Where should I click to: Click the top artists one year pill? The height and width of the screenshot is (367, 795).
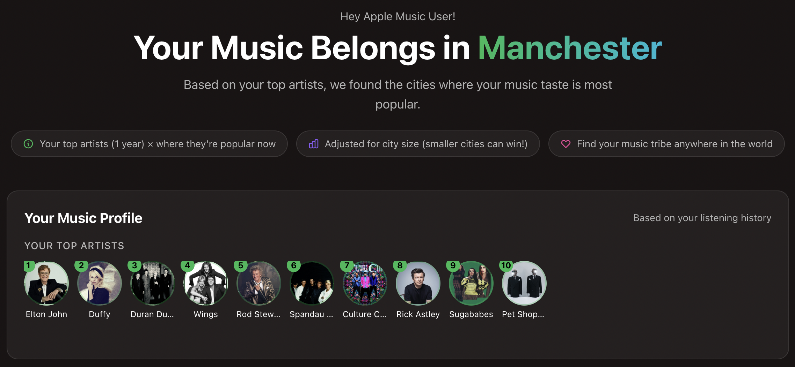point(149,144)
